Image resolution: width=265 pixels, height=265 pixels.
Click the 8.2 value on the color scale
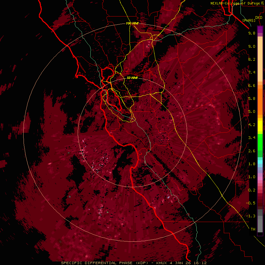tap(252, 59)
